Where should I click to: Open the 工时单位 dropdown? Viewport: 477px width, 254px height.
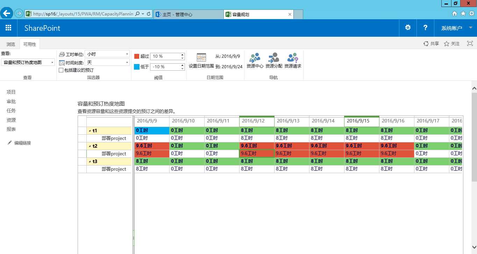click(108, 54)
